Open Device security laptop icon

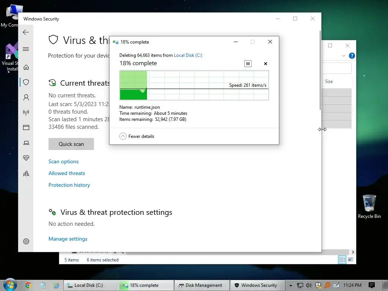(26, 143)
